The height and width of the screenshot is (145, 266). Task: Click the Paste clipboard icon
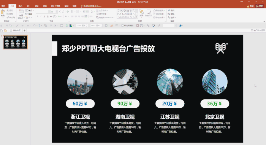[x=3, y=12]
